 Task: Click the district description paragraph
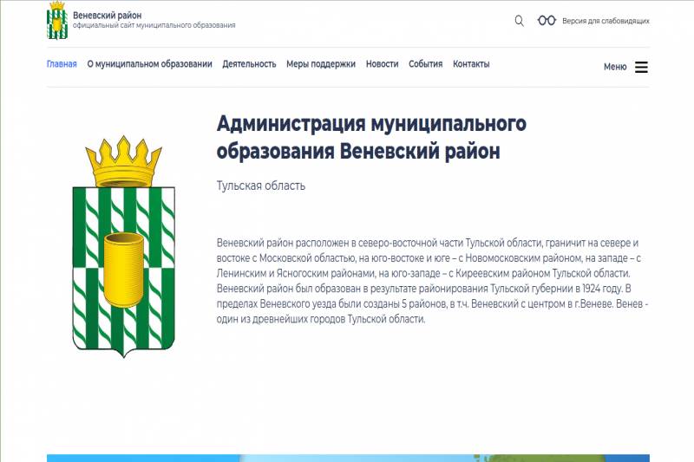pyautogui.click(x=432, y=281)
